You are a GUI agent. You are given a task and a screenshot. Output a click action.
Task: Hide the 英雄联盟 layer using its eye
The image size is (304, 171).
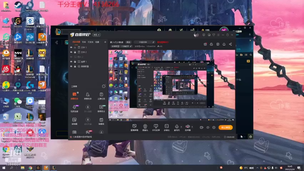pyautogui.click(x=71, y=66)
